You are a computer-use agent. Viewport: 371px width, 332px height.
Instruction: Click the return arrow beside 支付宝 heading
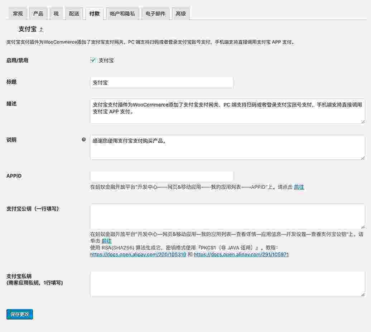[x=42, y=30]
